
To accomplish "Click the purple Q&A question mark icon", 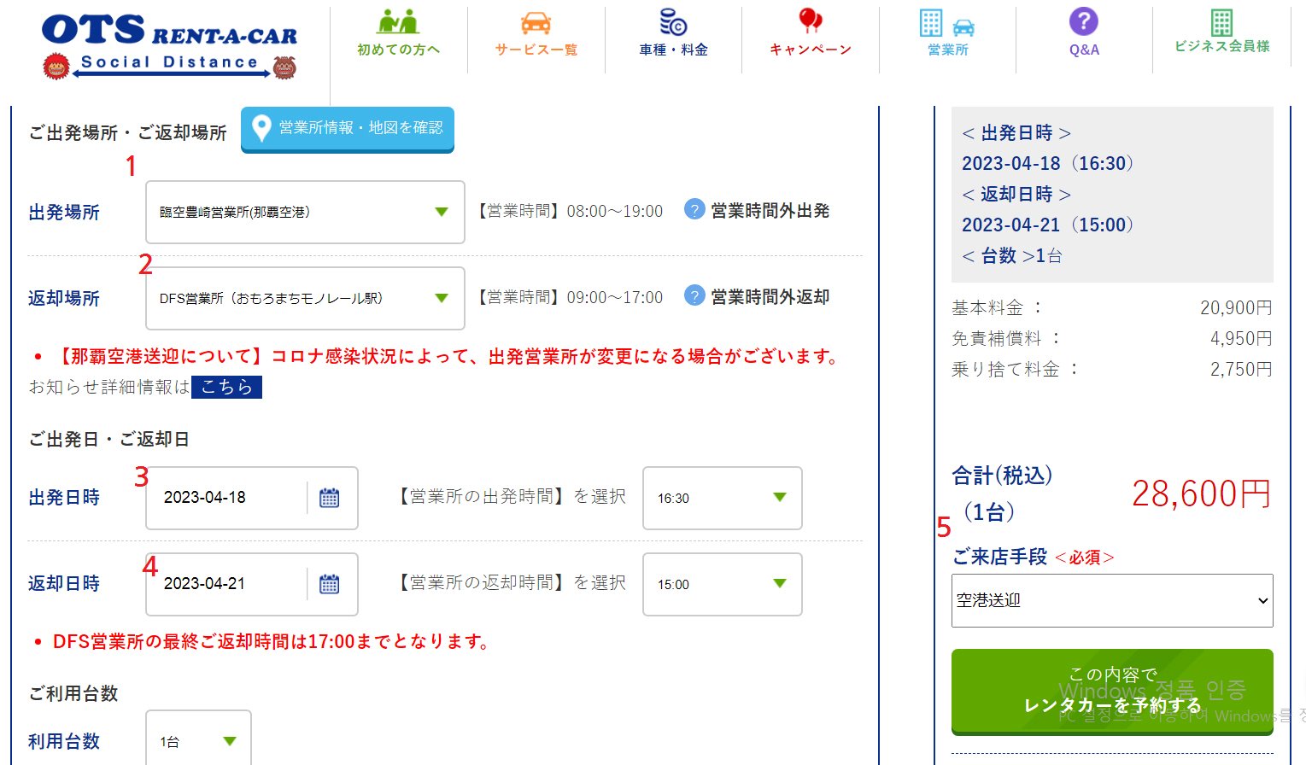I will pyautogui.click(x=1083, y=23).
